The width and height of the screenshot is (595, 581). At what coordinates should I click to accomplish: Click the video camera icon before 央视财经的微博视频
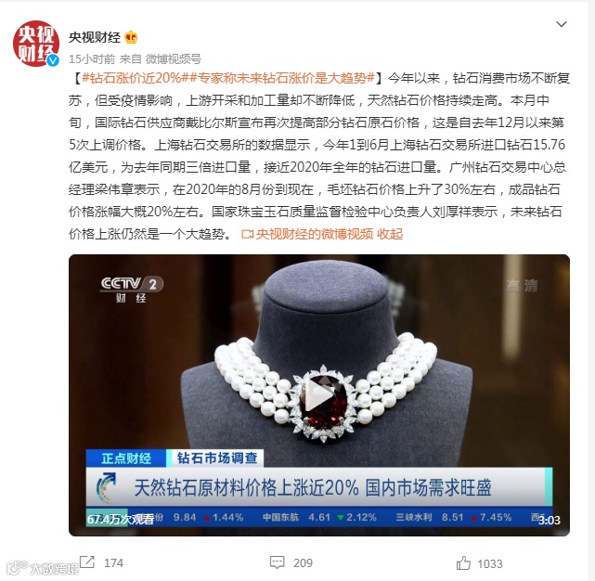247,234
